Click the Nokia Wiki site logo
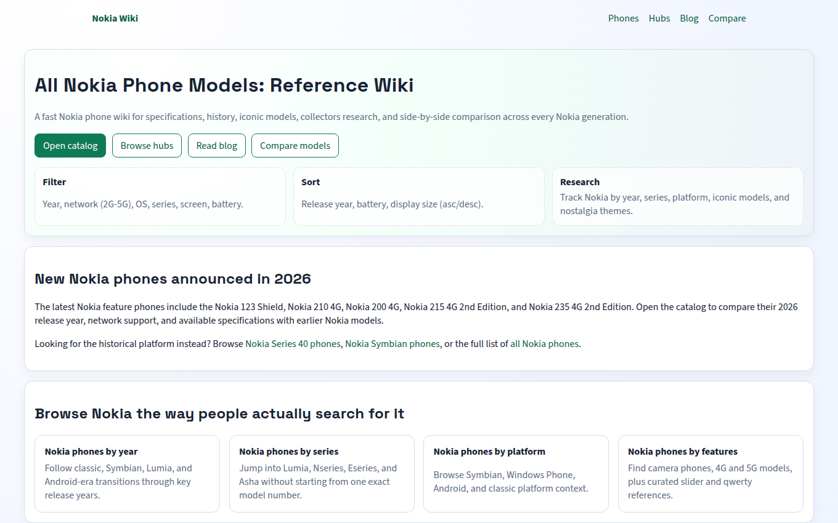 pos(115,18)
